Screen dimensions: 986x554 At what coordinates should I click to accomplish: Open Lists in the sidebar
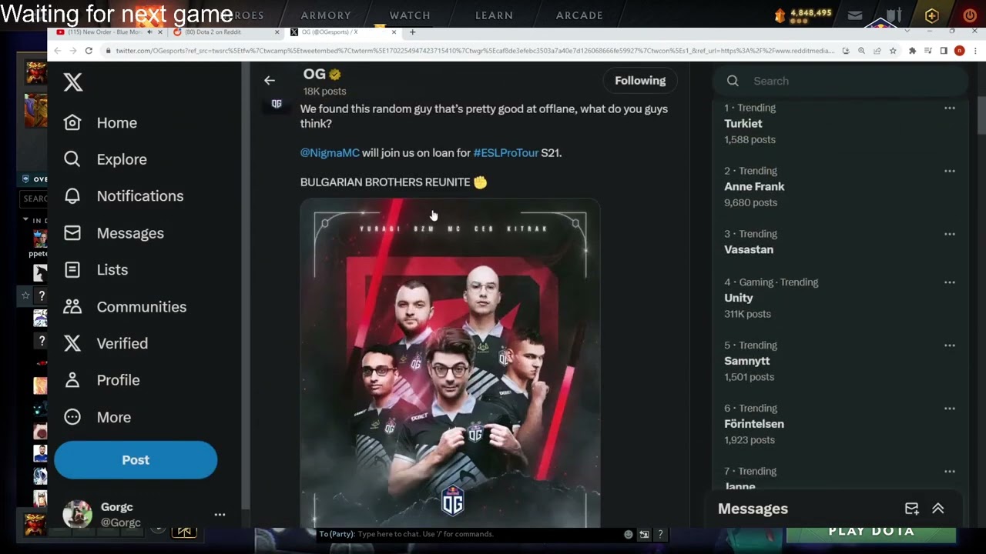click(96, 270)
